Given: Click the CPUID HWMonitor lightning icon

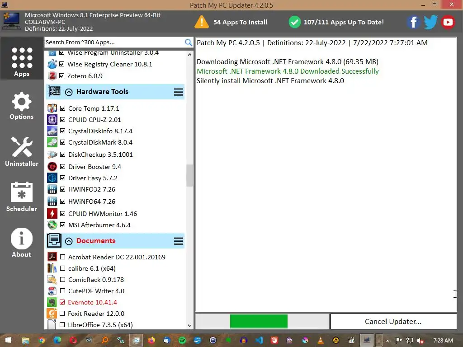Looking at the screenshot, I should coord(52,213).
